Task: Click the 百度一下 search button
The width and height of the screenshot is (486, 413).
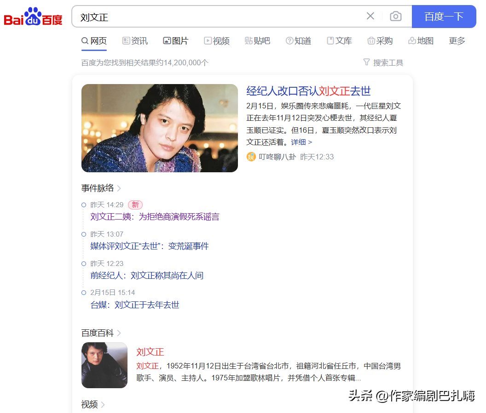Action: [444, 17]
